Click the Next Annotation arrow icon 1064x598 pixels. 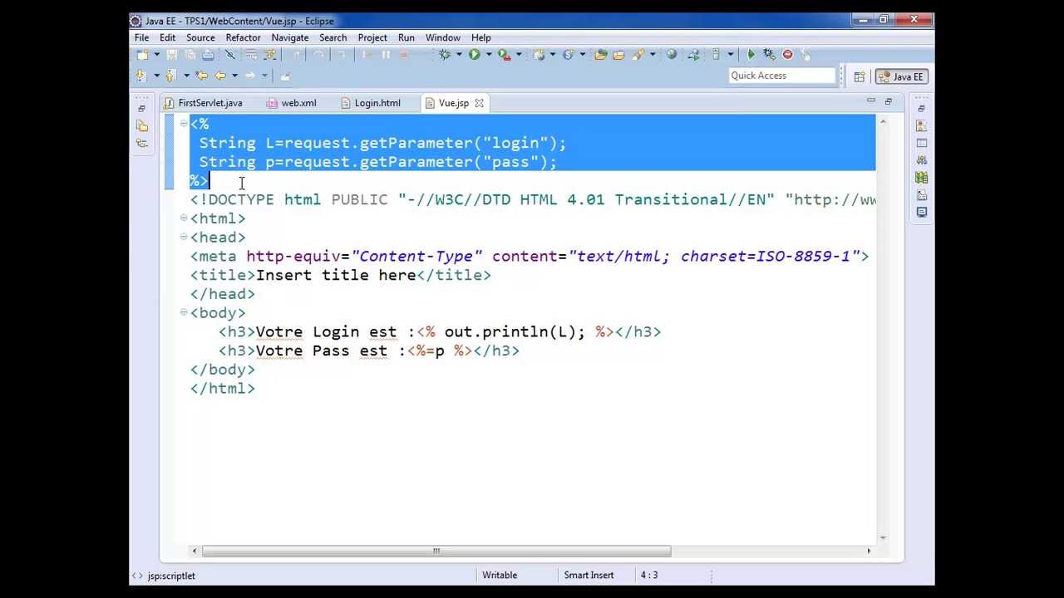140,76
